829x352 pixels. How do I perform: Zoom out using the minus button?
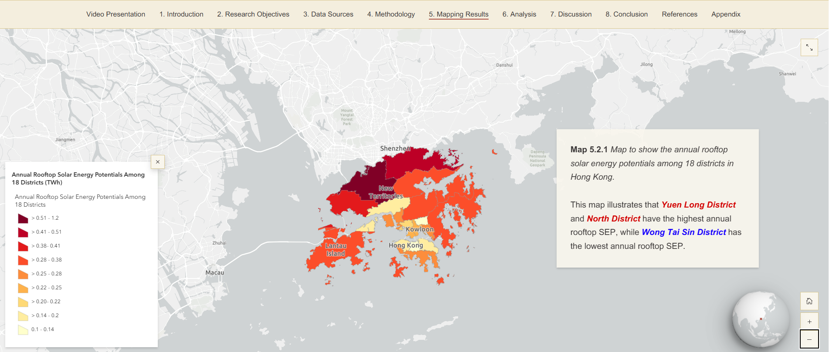click(809, 339)
